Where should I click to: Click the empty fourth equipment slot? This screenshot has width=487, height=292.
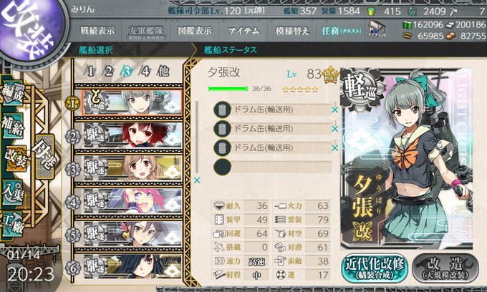coord(273,167)
